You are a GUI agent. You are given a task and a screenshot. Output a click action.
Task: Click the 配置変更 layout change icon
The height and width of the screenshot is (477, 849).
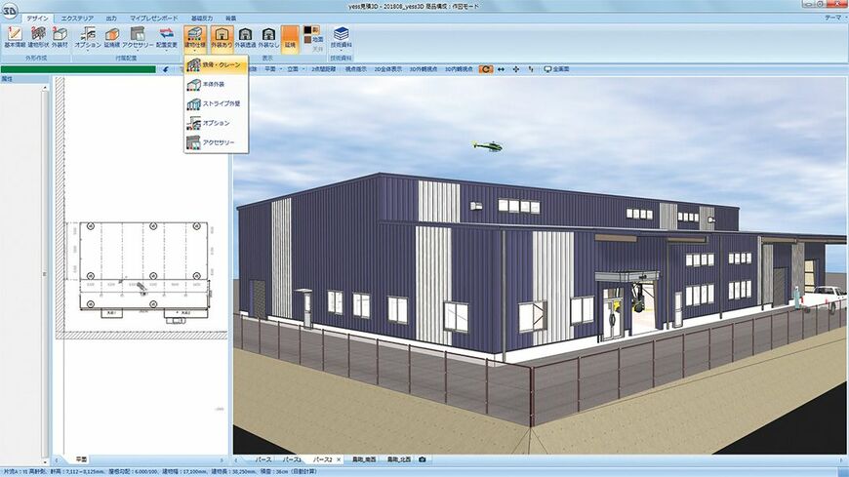pos(166,37)
